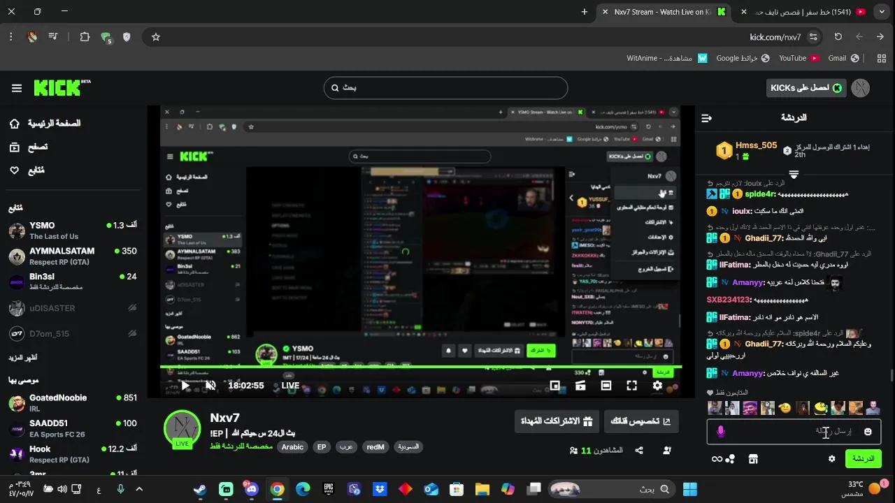Image resolution: width=895 pixels, height=503 pixels.
Task: Unmute the stream audio
Action: pos(210,386)
